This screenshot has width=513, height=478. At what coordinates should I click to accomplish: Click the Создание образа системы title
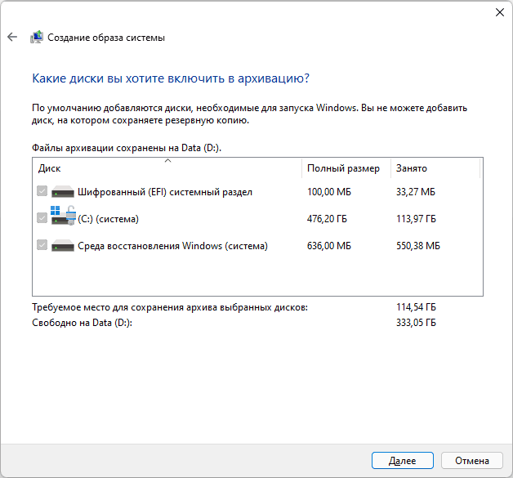(x=106, y=38)
